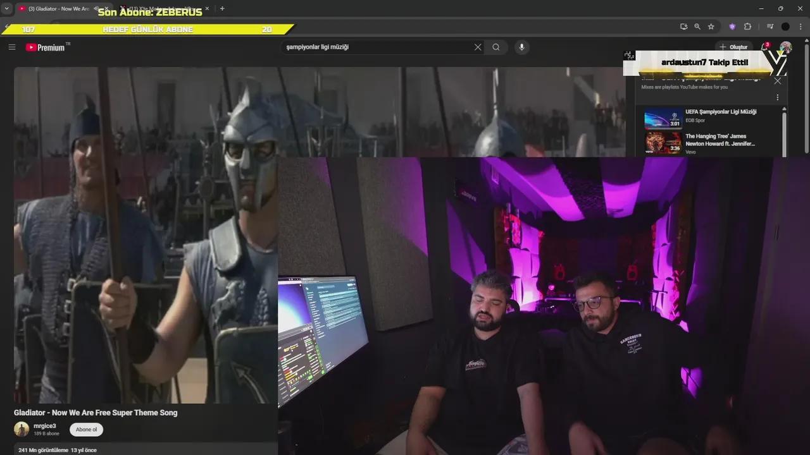This screenshot has height=455, width=810.
Task: Select The Hanging Tree James Newton Howard title
Action: [720, 140]
